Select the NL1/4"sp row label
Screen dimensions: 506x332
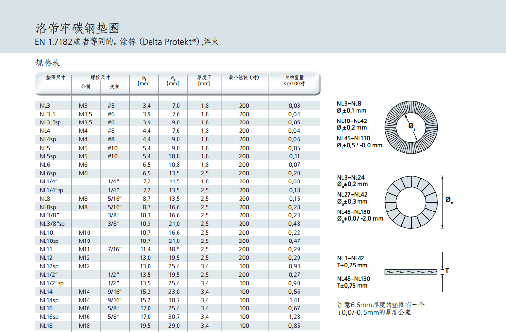[52, 190]
